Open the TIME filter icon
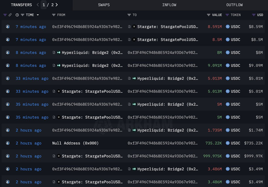 point(22,15)
